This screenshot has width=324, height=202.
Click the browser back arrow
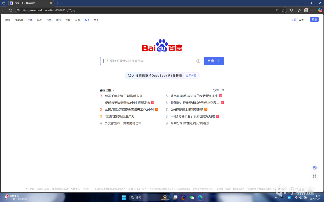tap(4, 10)
